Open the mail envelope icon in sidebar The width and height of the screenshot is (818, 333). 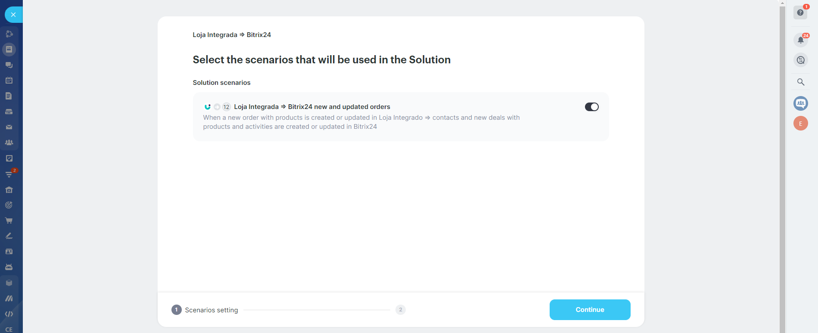(x=9, y=127)
